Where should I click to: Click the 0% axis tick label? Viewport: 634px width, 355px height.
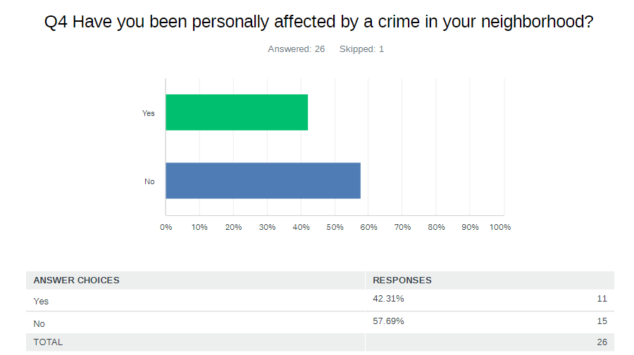pos(166,227)
